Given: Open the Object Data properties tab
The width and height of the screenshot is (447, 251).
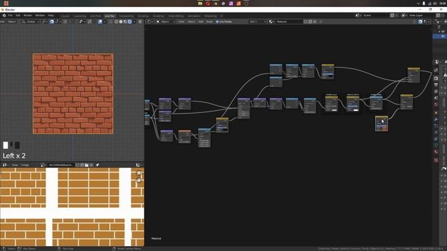Looking at the screenshot, I should pos(436,145).
